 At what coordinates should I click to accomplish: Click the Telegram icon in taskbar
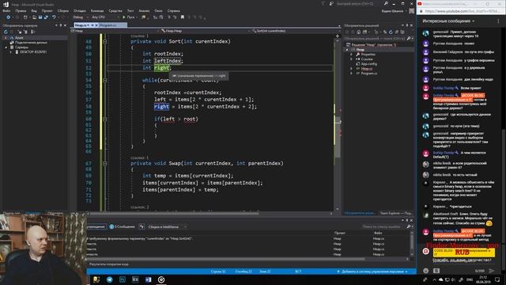point(110,279)
